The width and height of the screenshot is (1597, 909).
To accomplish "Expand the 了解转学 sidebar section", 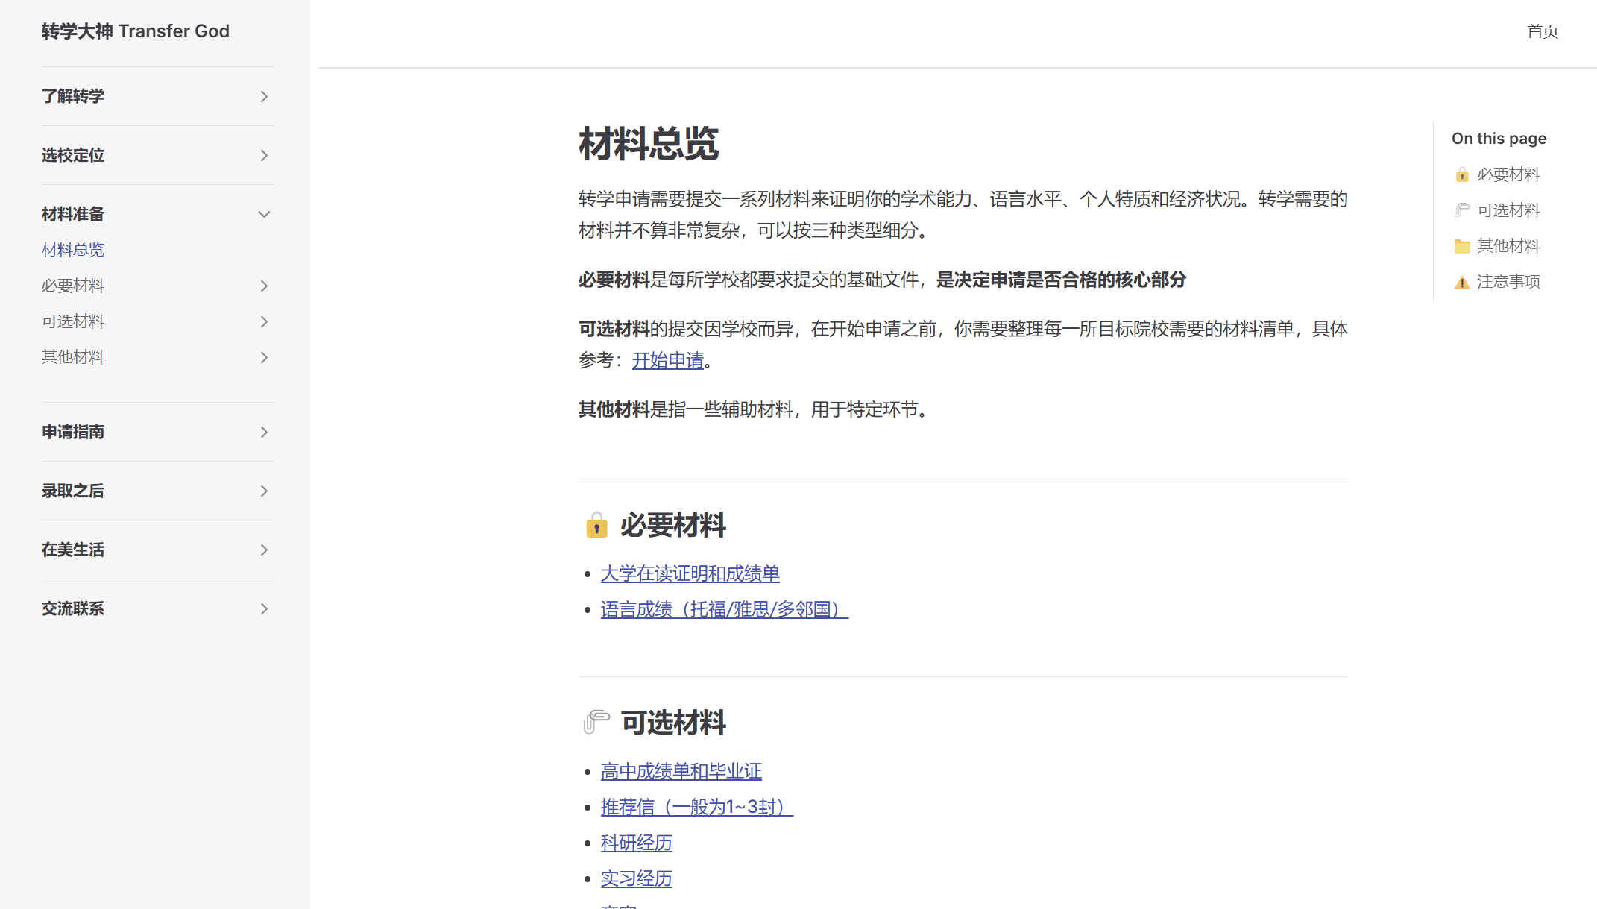I will pyautogui.click(x=264, y=96).
